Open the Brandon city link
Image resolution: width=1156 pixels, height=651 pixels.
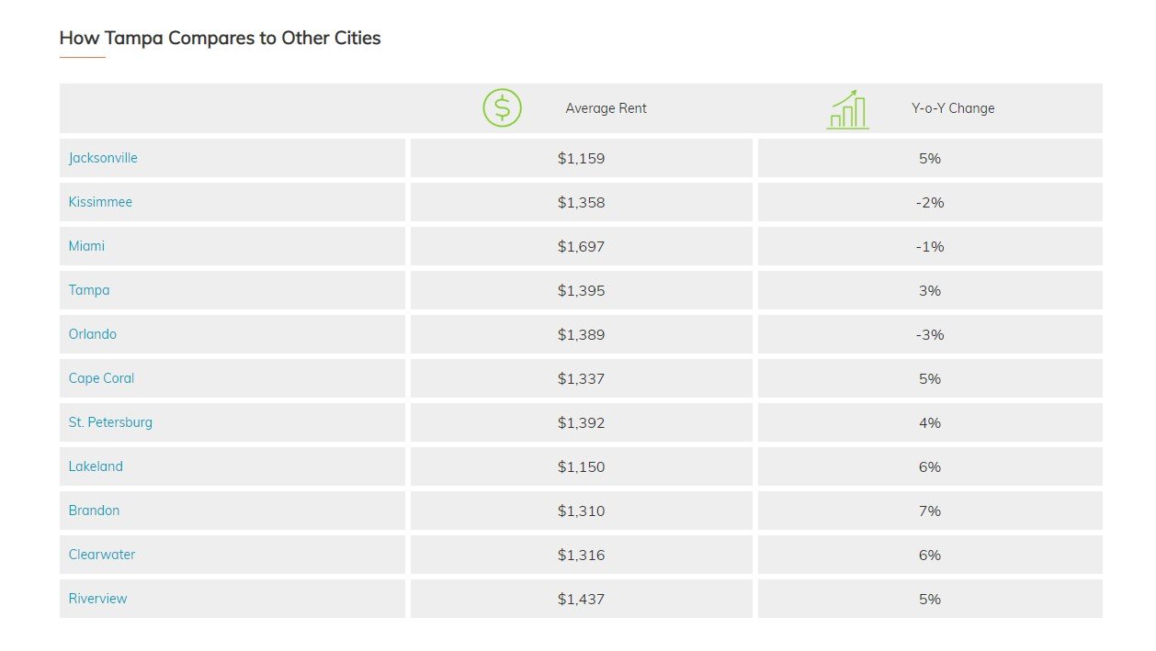click(x=94, y=511)
